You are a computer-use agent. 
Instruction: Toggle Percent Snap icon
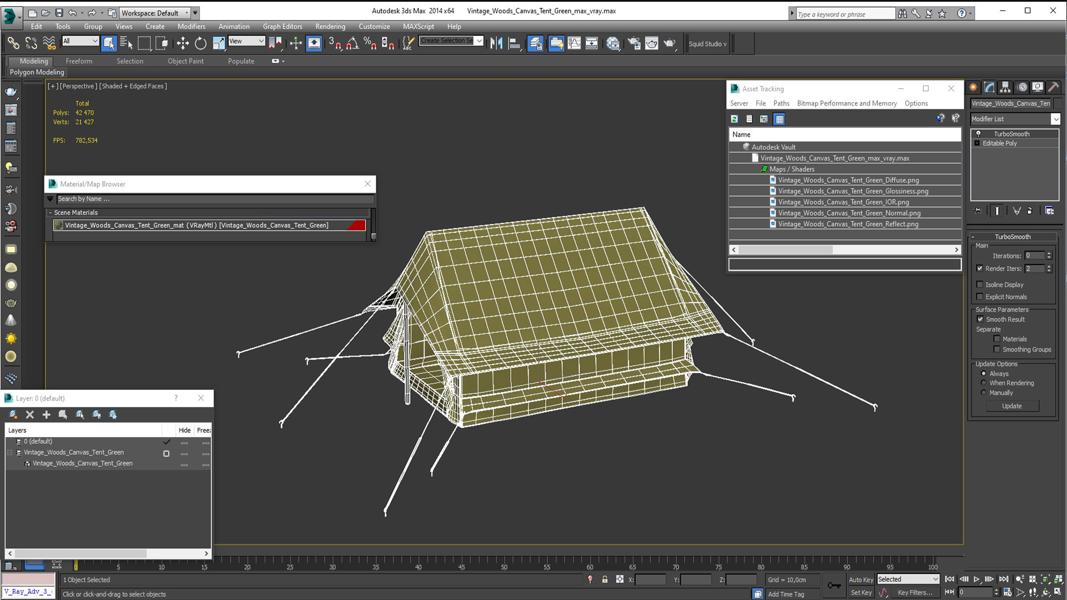(x=370, y=43)
